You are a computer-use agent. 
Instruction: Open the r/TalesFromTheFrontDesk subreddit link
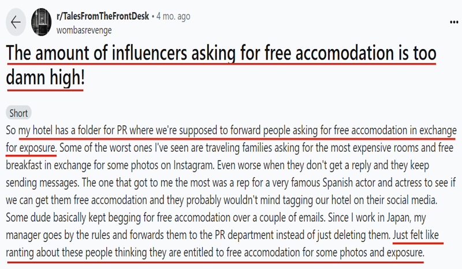pyautogui.click(x=103, y=16)
